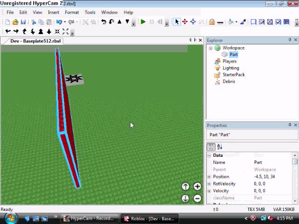
Task: Open the Tools menu
Action: [90, 13]
